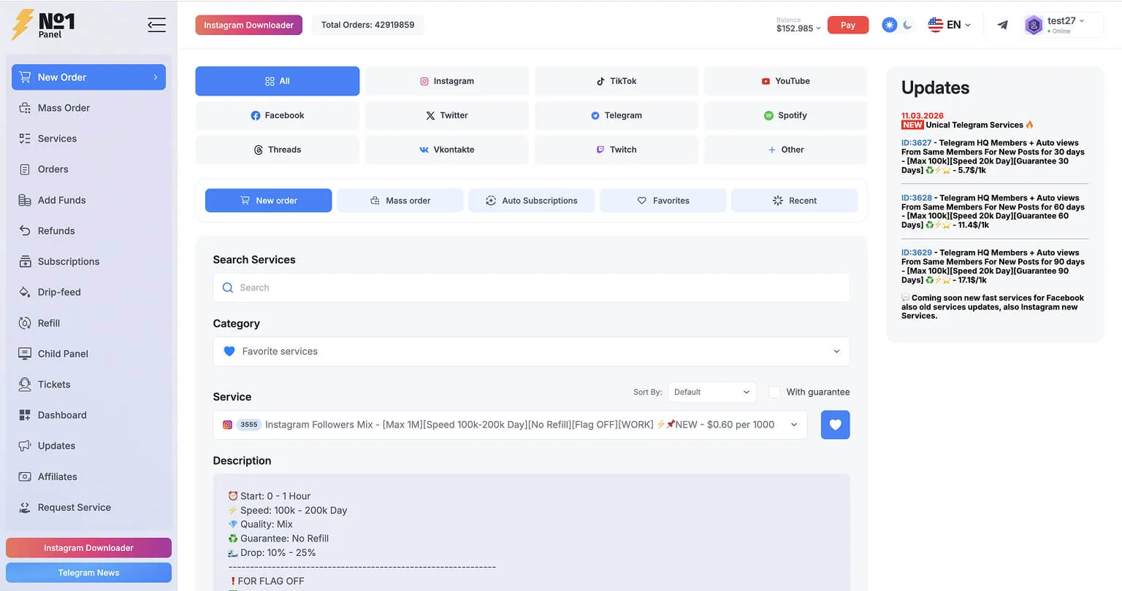Click the Dashboard grid icon

pyautogui.click(x=25, y=415)
